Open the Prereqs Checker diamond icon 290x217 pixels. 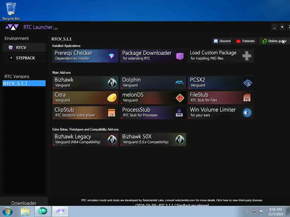click(x=111, y=56)
